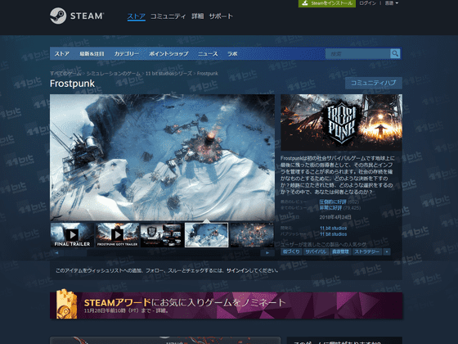Click the thumbnail strip scrollbar handle
458x344 pixels.
[75, 253]
